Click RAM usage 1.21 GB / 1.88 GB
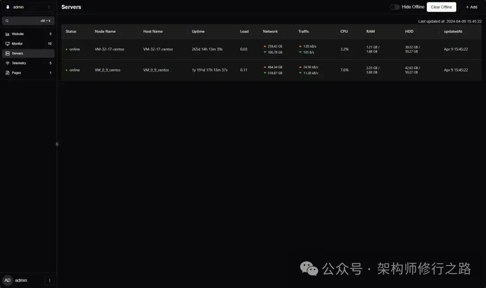 coord(373,49)
